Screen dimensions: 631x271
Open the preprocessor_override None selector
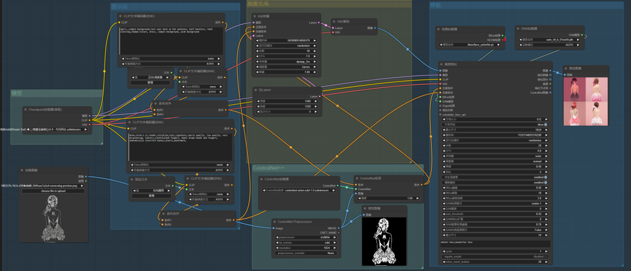(x=306, y=254)
